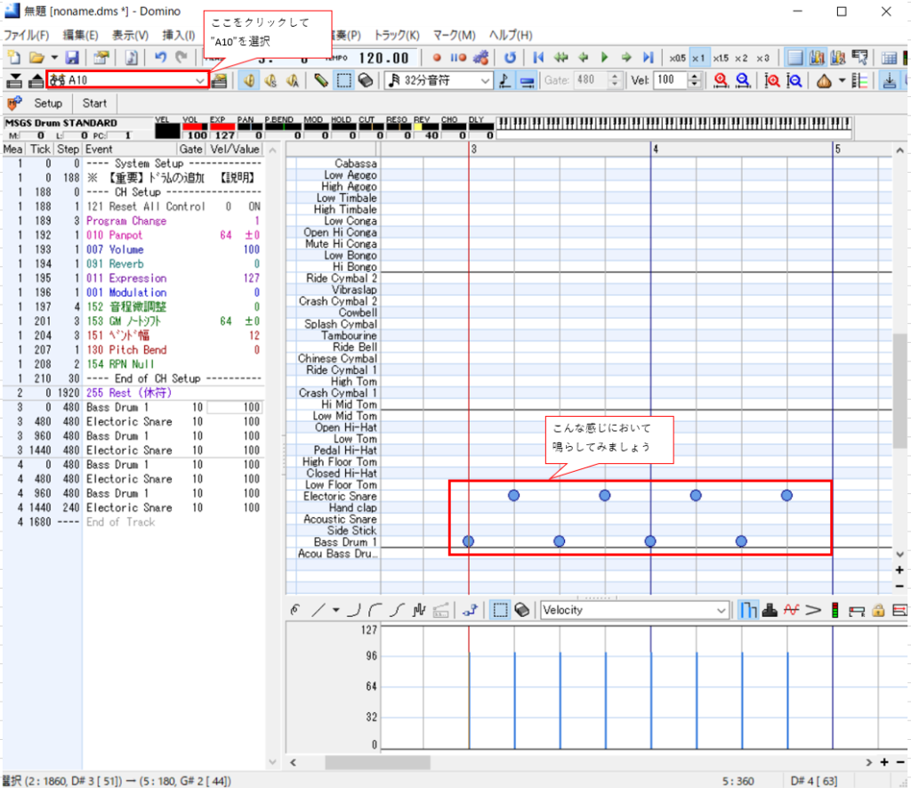The width and height of the screenshot is (911, 788).
Task: Increase the Vel value with up stepper
Action: (x=694, y=77)
